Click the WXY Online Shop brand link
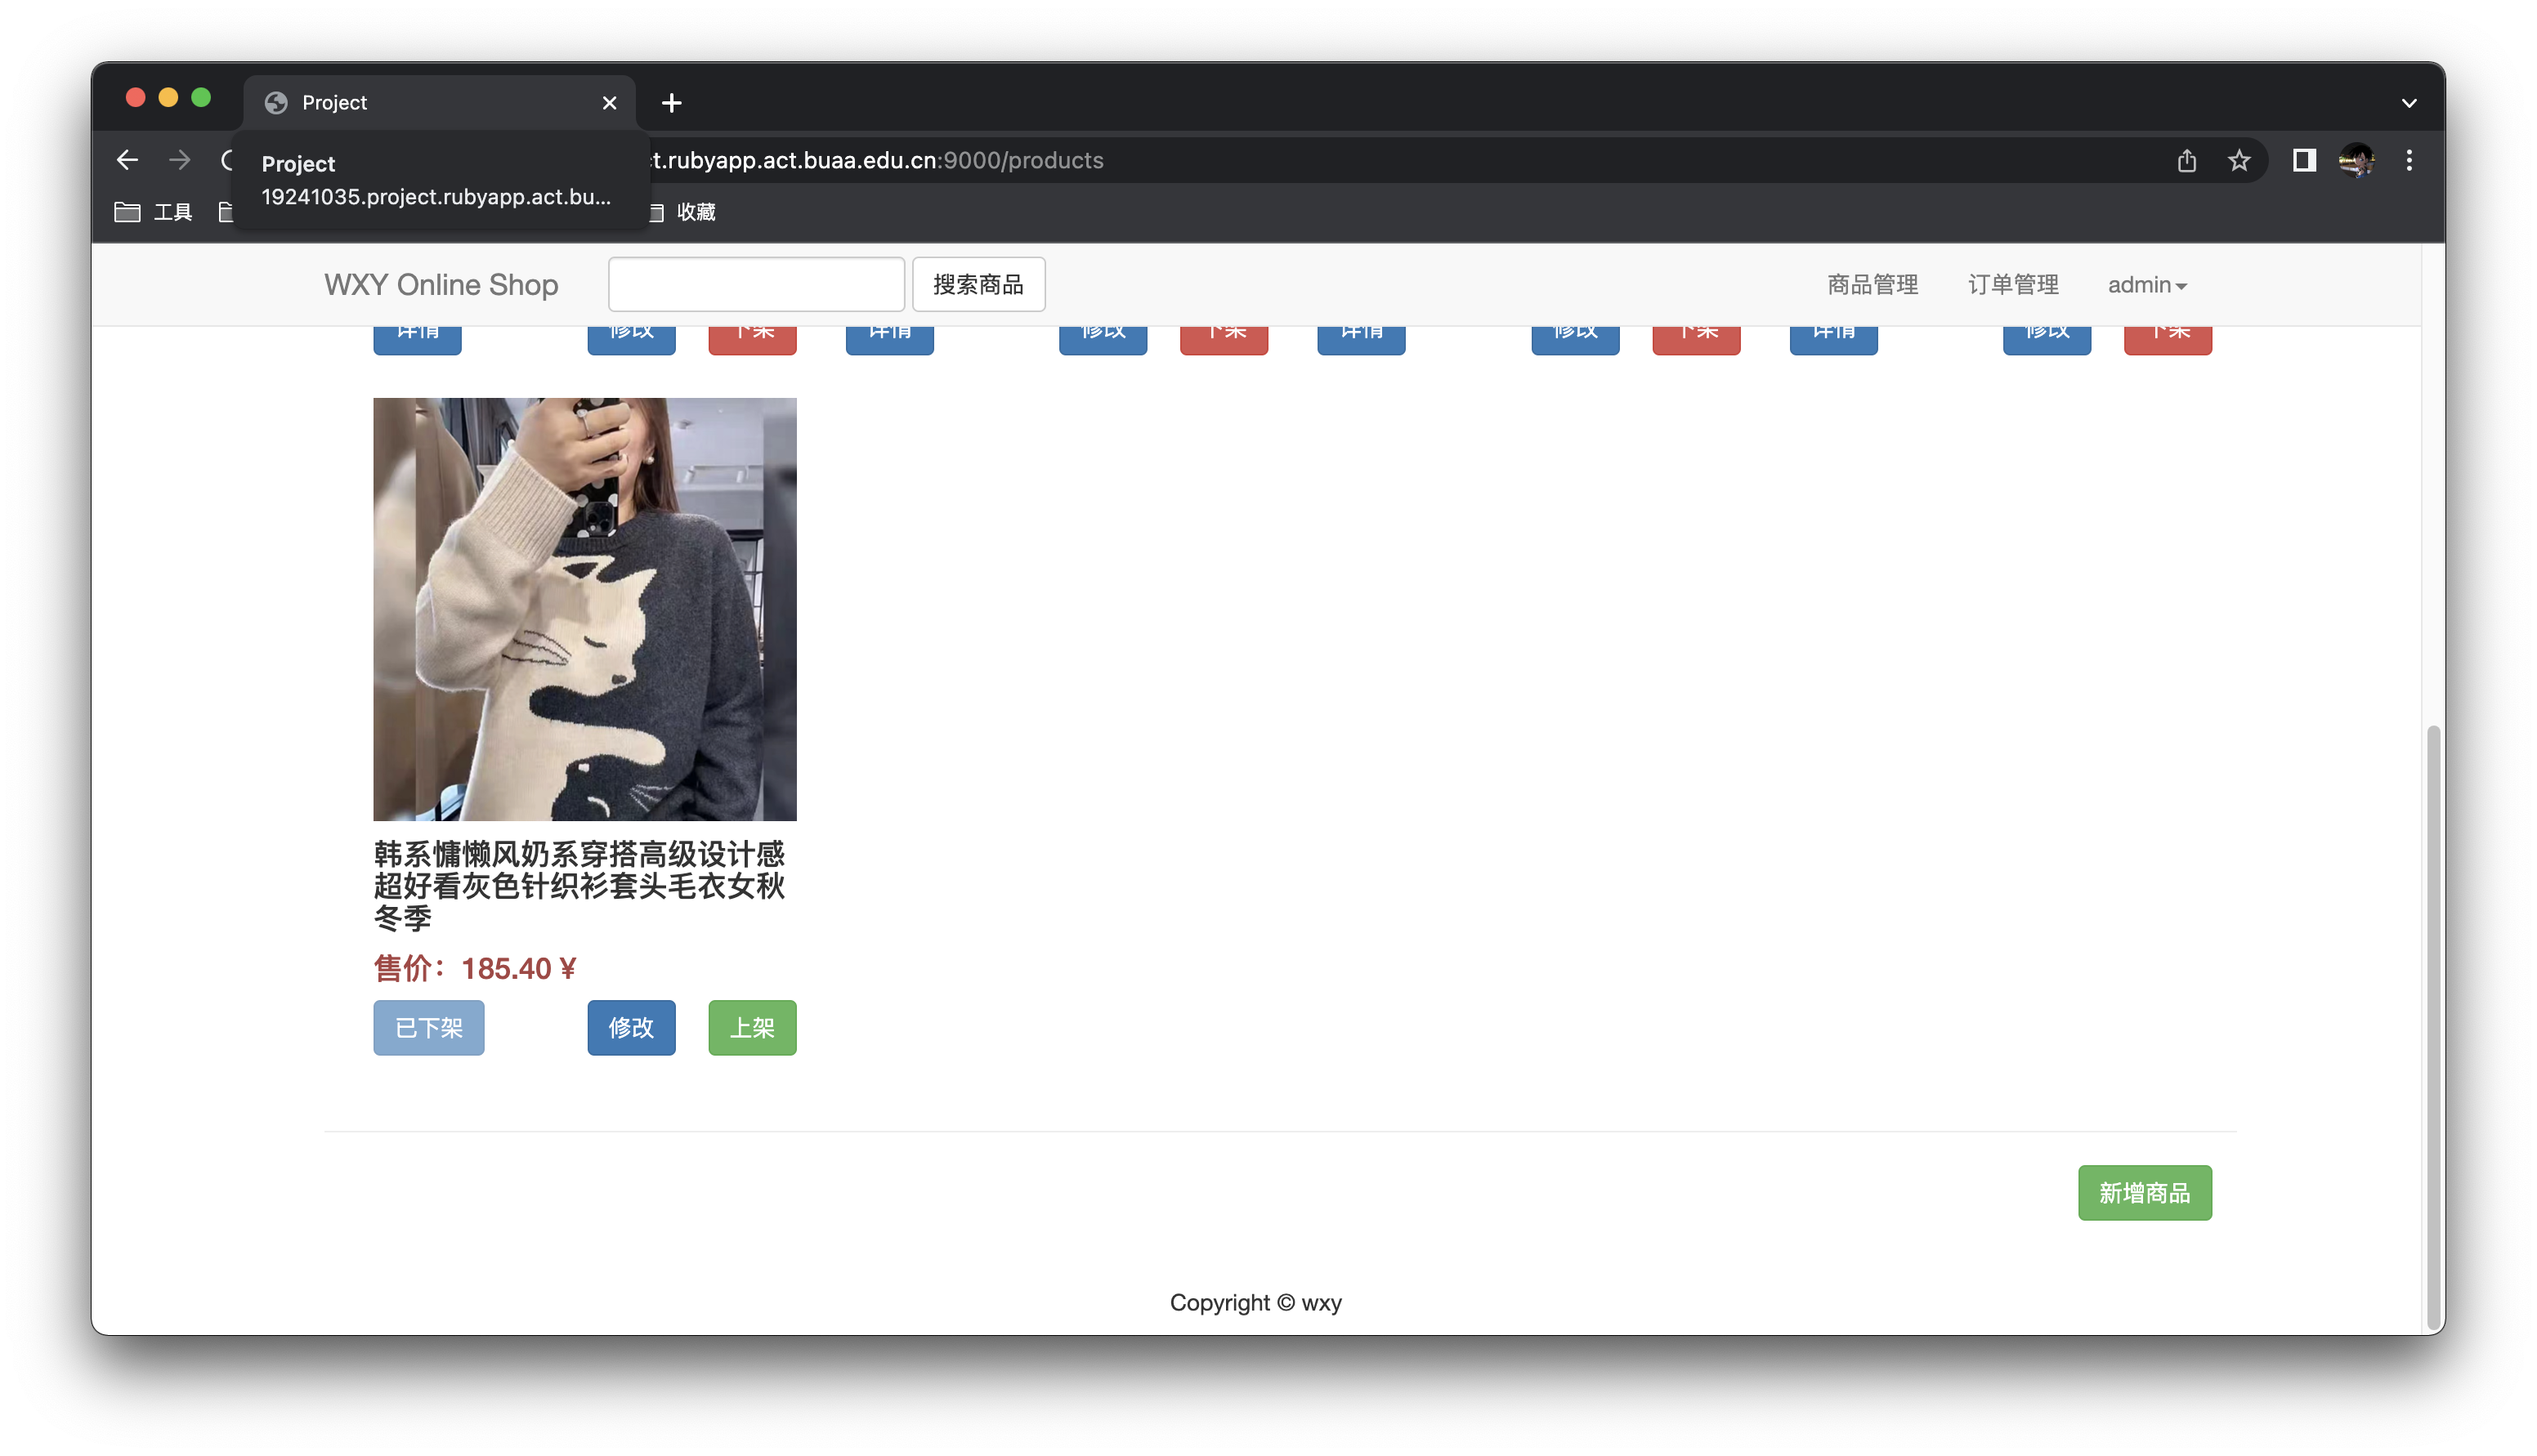 click(x=441, y=285)
